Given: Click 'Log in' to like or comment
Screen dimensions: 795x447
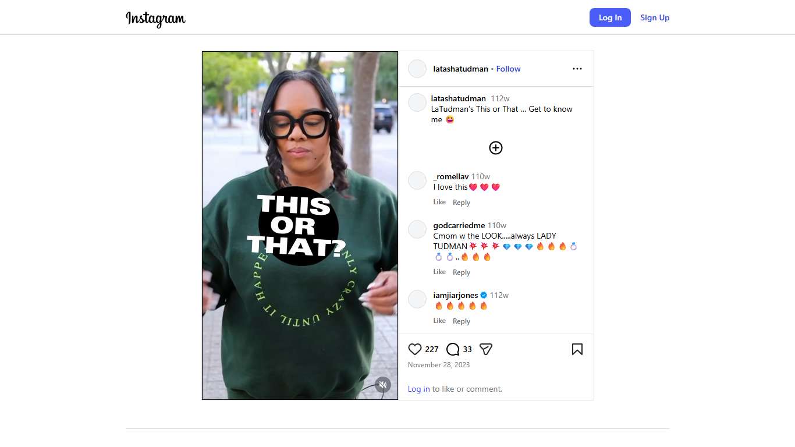Looking at the screenshot, I should coord(419,389).
